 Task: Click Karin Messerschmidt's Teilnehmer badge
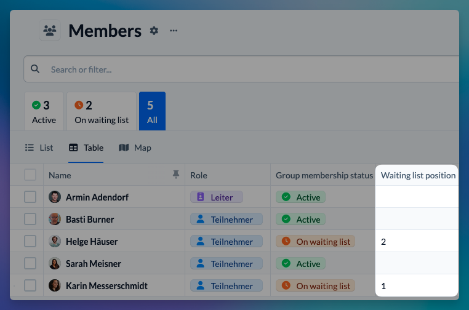(x=226, y=285)
